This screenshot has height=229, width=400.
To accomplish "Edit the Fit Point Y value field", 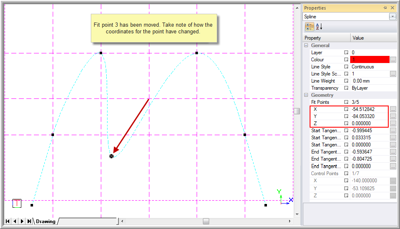I will (x=369, y=116).
